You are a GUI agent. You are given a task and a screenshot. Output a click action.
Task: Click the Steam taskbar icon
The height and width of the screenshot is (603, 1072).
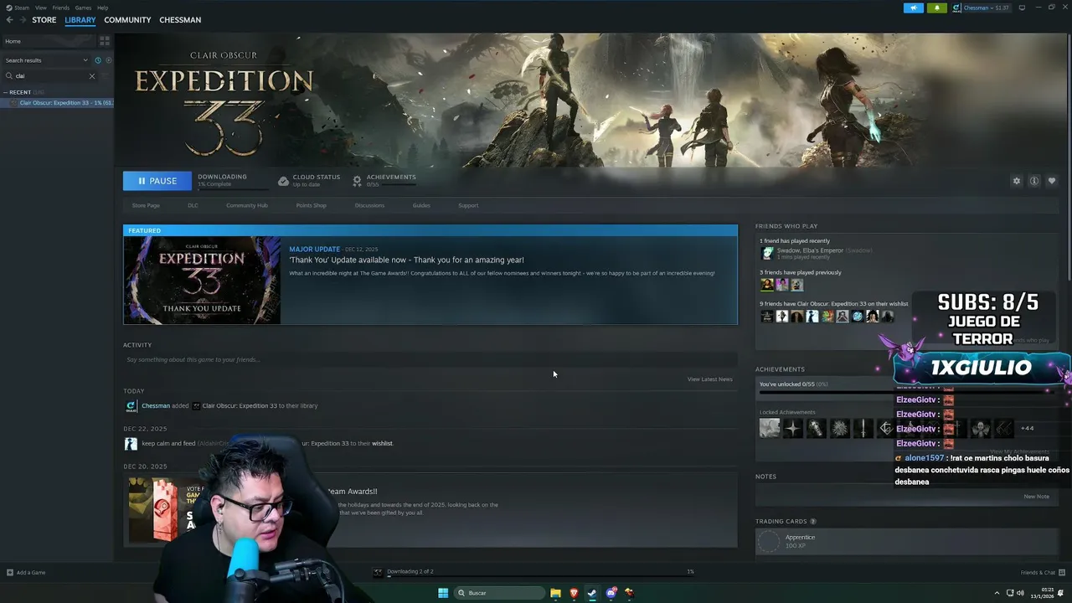click(592, 593)
